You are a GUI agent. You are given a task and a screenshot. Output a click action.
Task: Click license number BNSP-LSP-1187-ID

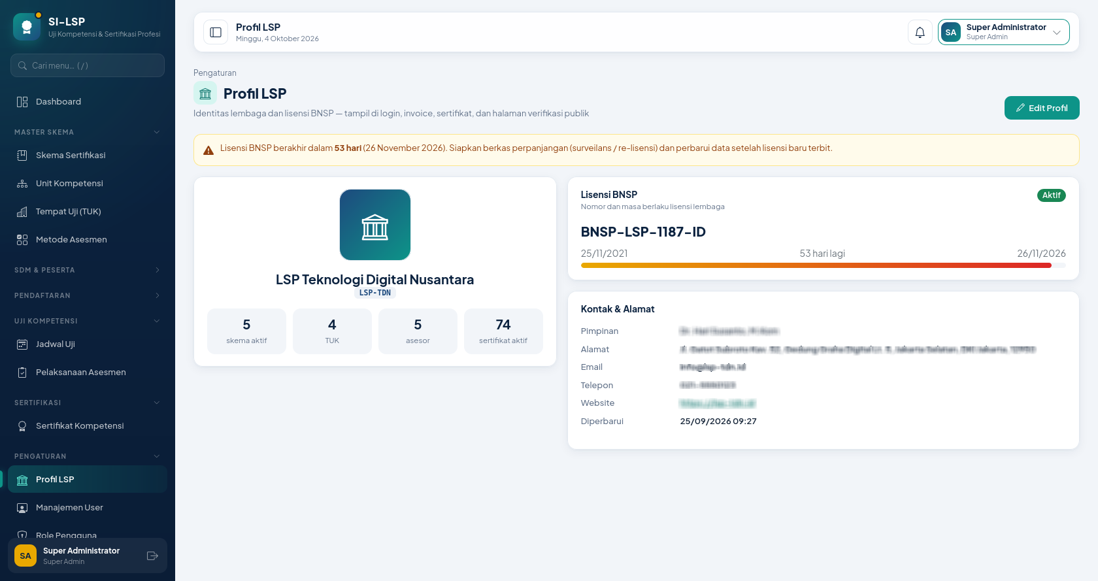click(x=643, y=232)
